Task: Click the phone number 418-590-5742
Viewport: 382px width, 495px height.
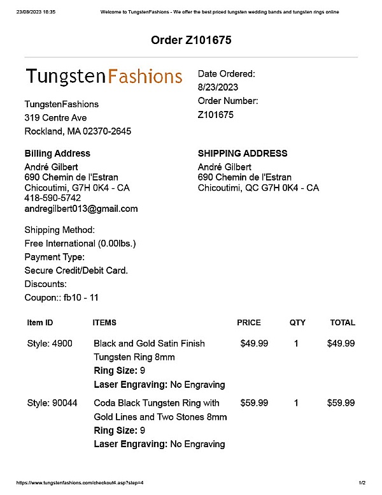Action: (x=53, y=198)
